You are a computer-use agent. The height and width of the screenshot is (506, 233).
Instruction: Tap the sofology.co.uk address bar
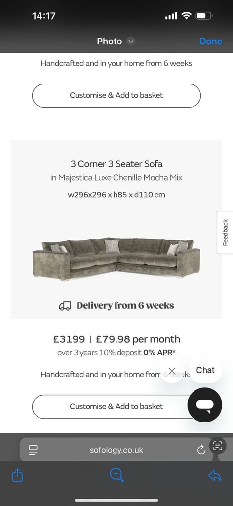[x=116, y=450]
